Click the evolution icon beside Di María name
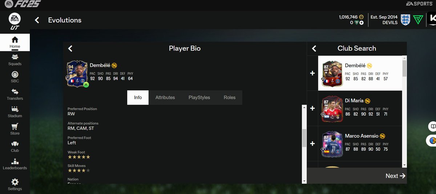Screen dimensions: 436x194 pos(368,101)
